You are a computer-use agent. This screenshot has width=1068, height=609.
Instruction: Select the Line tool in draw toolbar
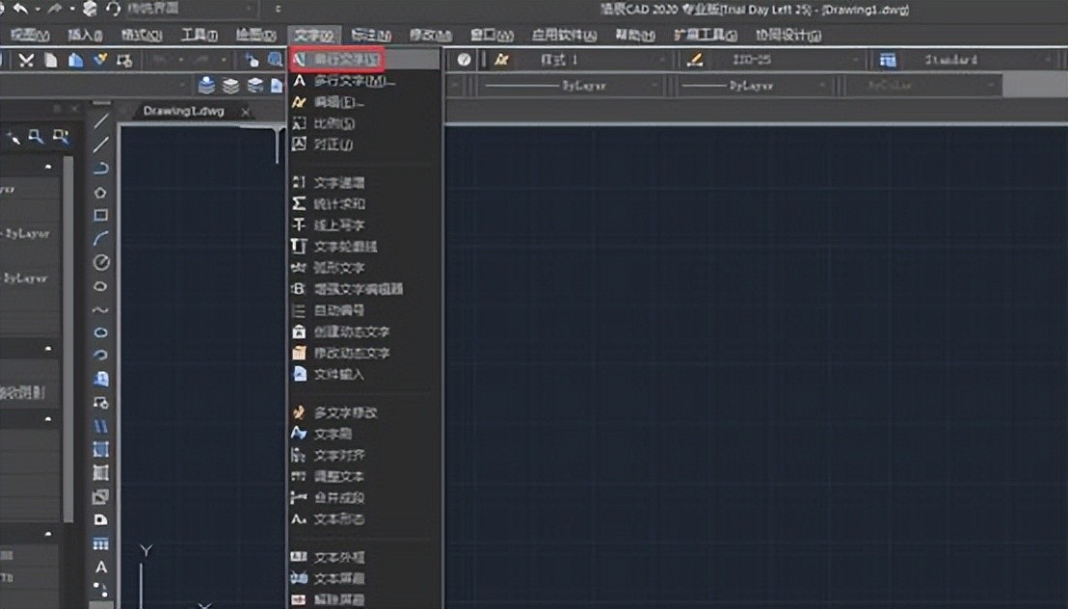click(100, 121)
